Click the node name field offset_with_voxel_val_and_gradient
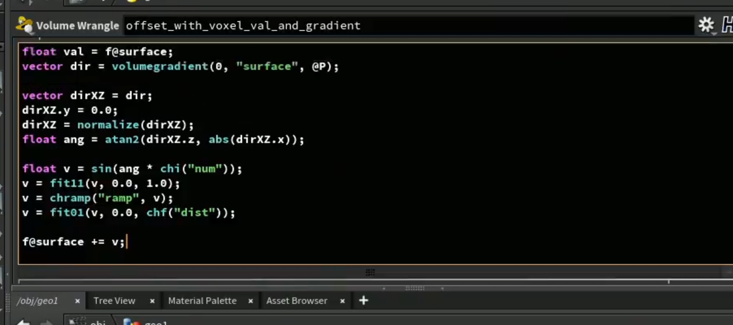 408,26
